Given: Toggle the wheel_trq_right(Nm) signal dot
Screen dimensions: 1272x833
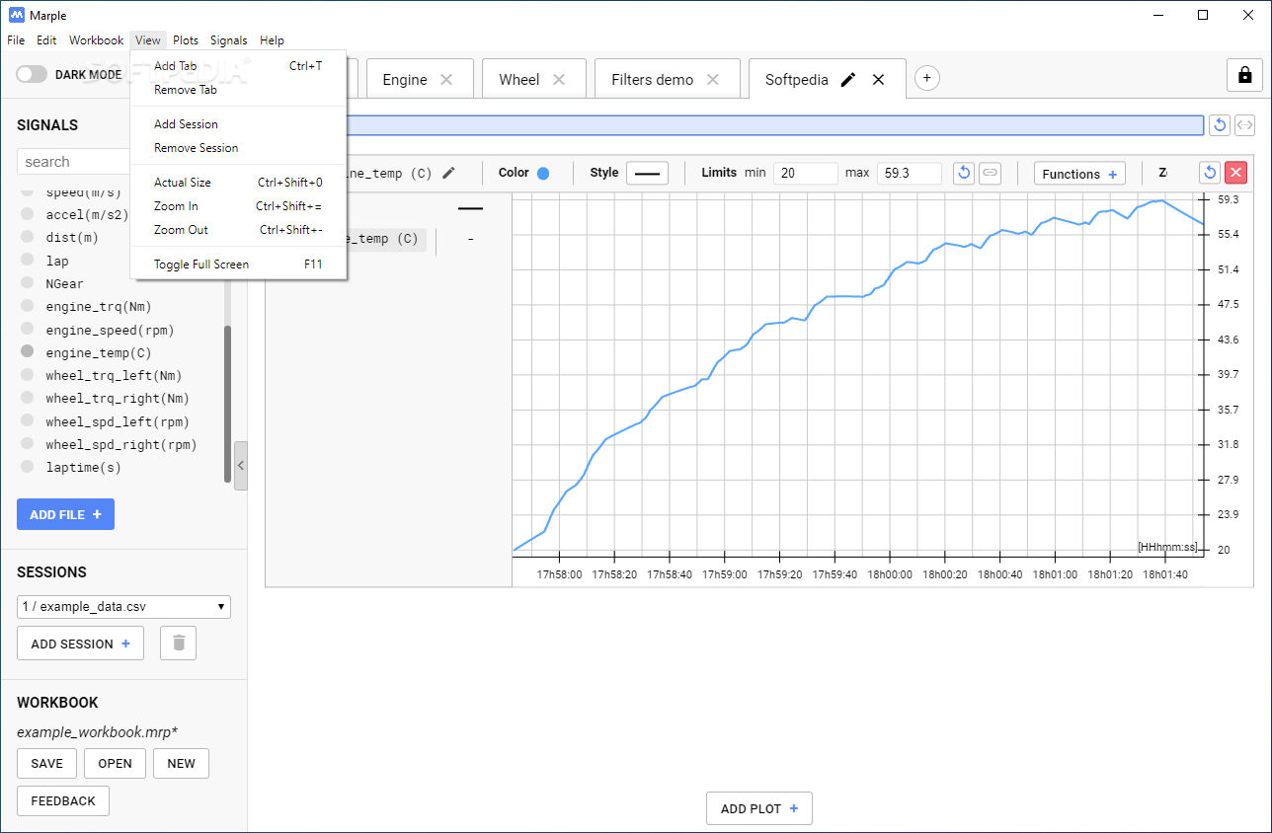Looking at the screenshot, I should tap(27, 399).
